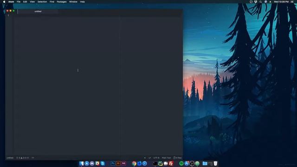Image resolution: width=297 pixels, height=167 pixels.
Task: Open Google Chrome from the dock
Action: [x=134, y=163]
